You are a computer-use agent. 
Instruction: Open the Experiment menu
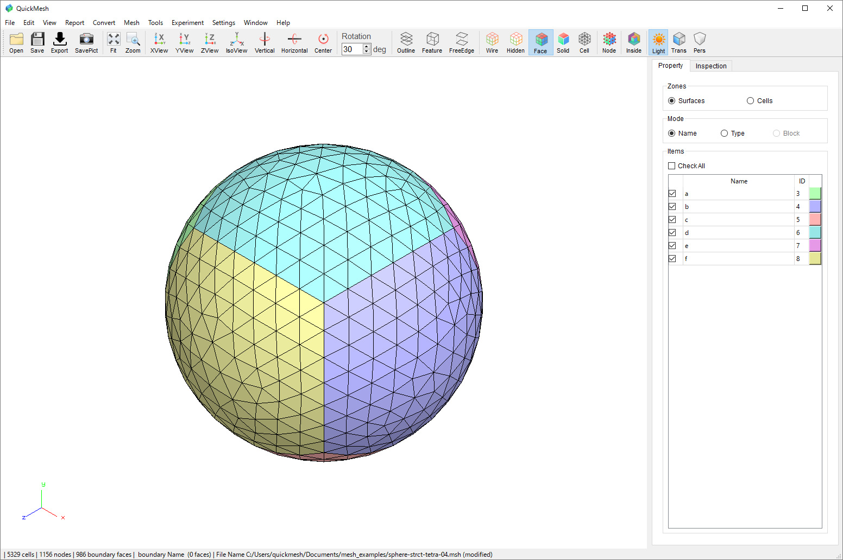[x=187, y=23]
